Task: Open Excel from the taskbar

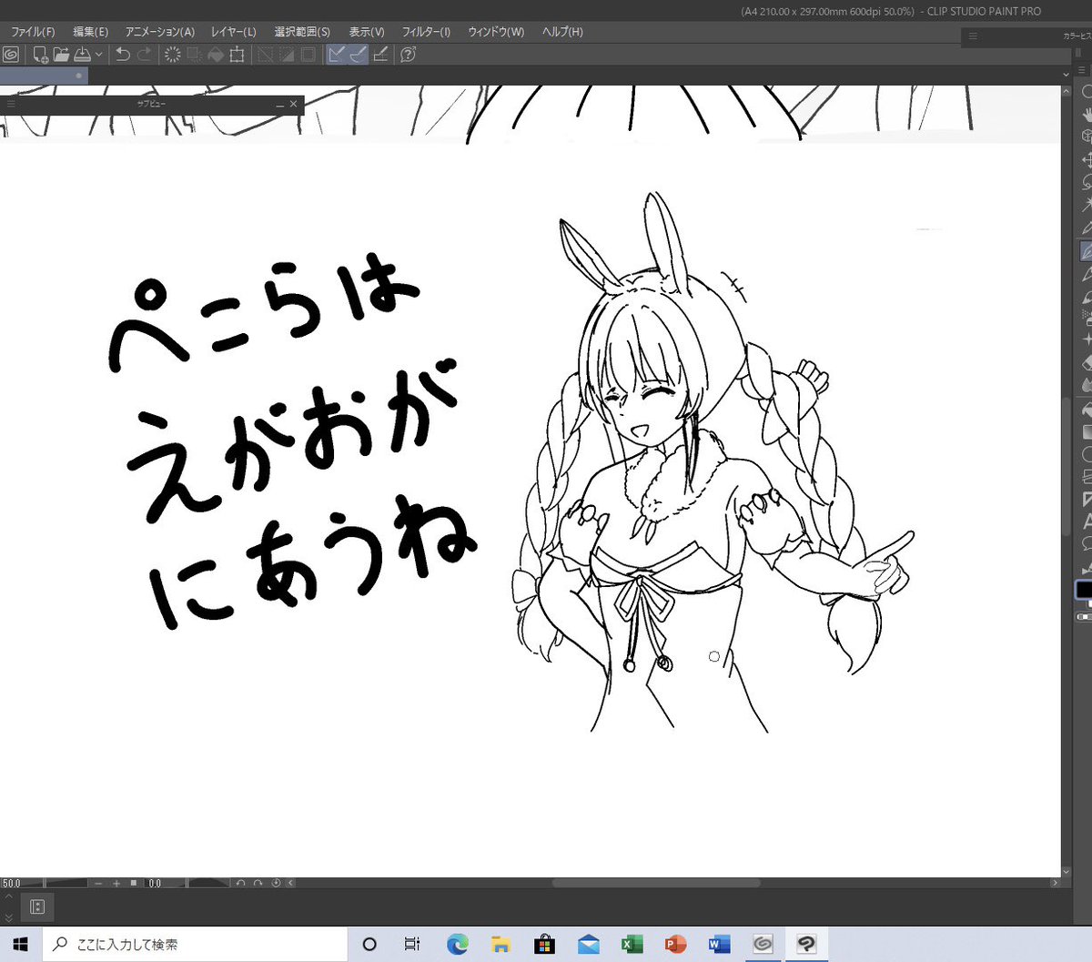Action: [x=632, y=945]
